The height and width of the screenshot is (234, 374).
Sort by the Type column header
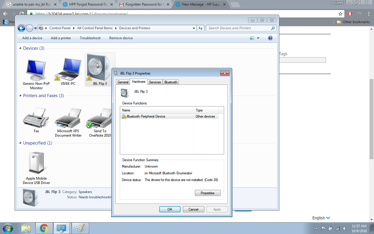(x=206, y=110)
